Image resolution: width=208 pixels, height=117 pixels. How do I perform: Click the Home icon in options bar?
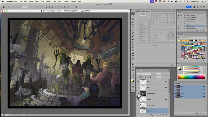4,7
